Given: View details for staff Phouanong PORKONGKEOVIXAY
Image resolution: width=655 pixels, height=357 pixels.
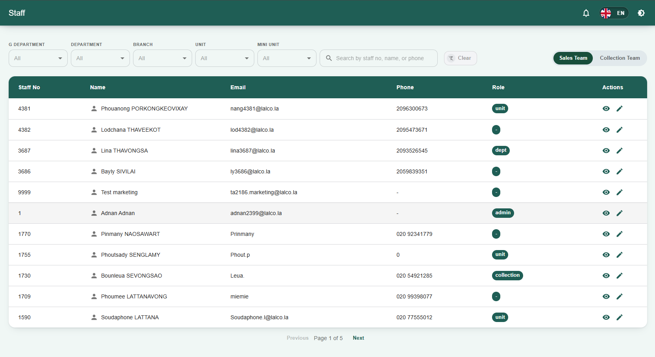Looking at the screenshot, I should coord(606,109).
